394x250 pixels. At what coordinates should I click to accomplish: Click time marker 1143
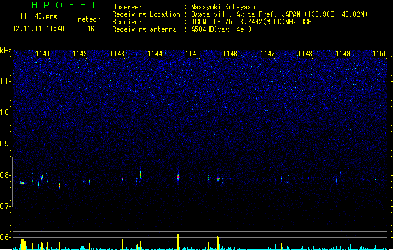[x=117, y=54]
